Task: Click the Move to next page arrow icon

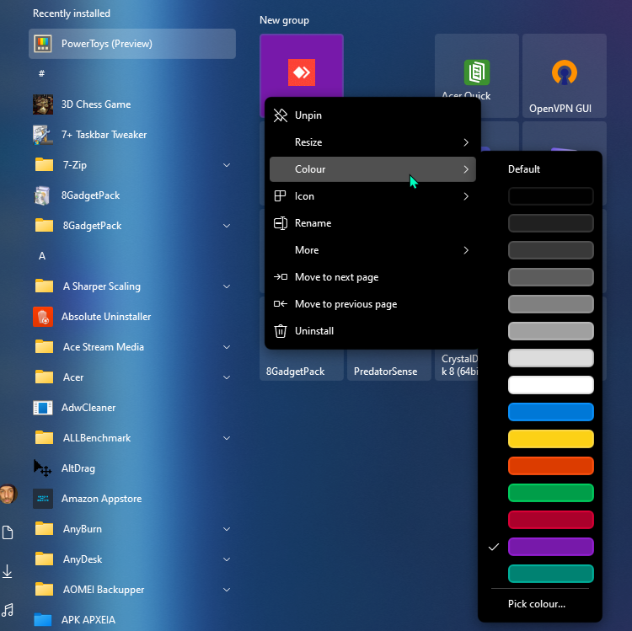Action: point(281,277)
